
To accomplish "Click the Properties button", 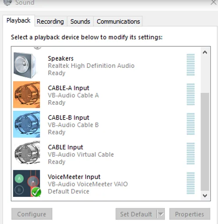I will tap(189, 214).
